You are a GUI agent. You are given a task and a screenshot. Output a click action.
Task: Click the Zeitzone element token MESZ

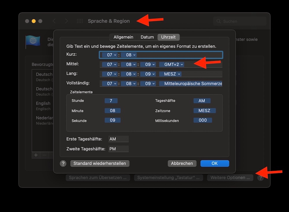point(204,110)
